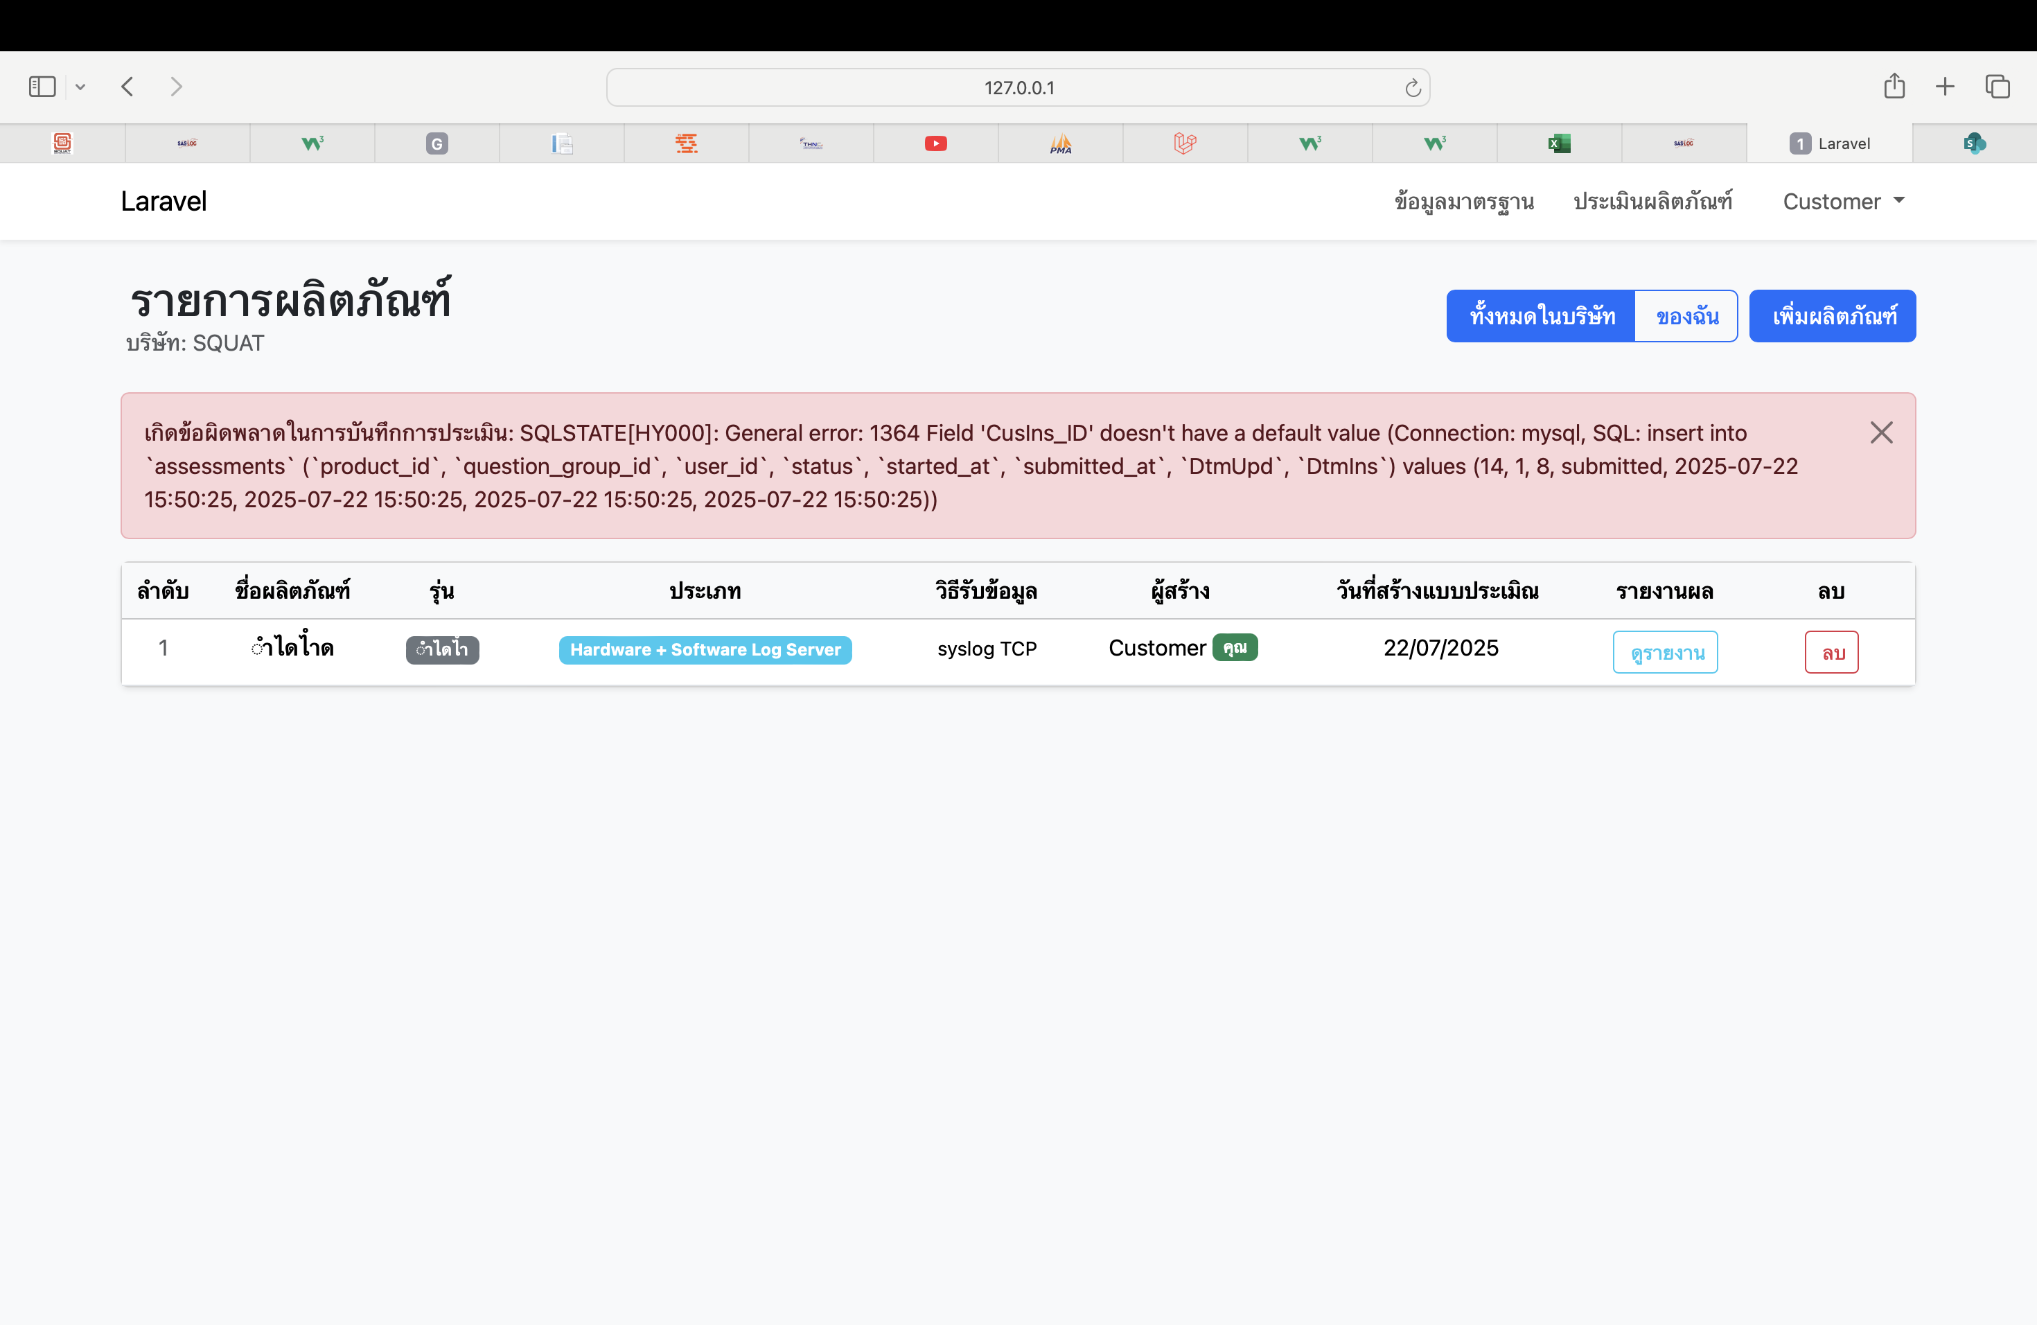Click the red ลบ delete button
The image size is (2037, 1325).
click(x=1831, y=652)
